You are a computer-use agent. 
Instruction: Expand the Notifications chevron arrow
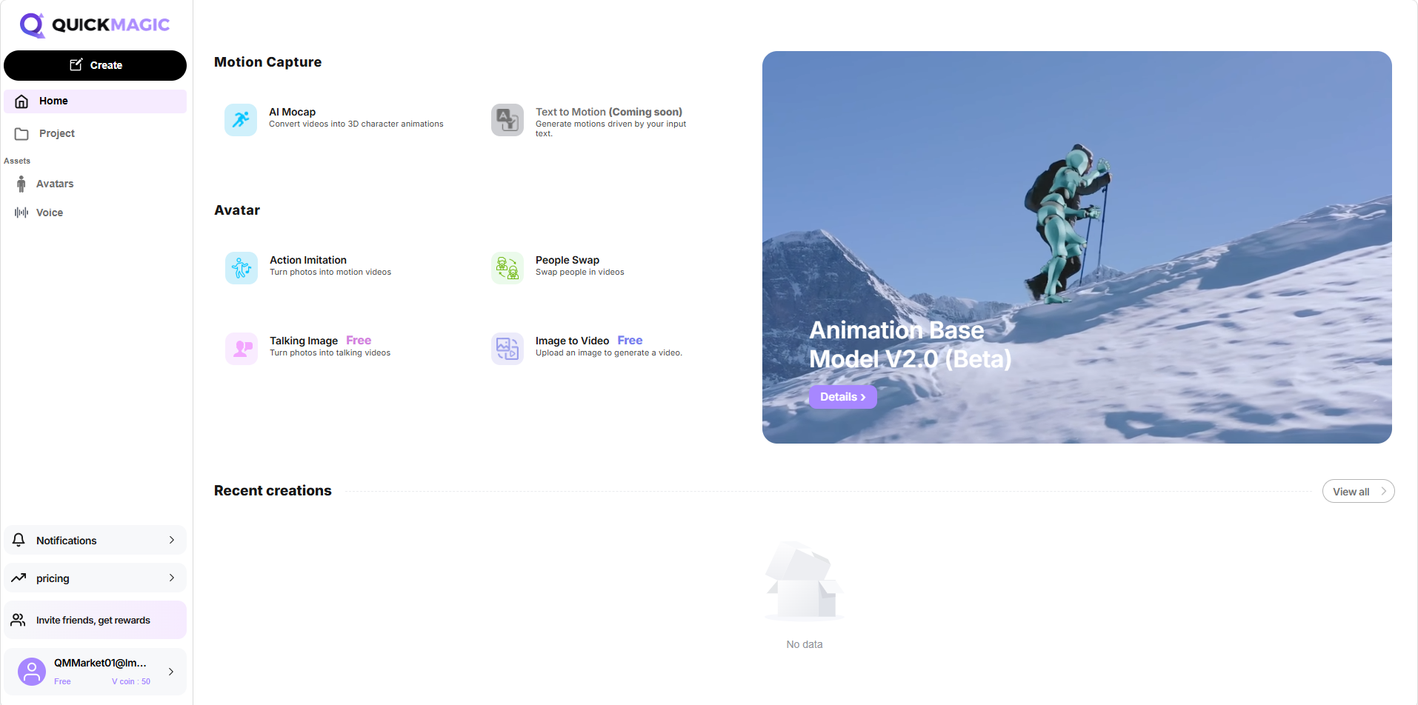tap(172, 540)
